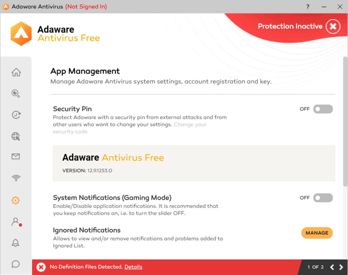Enable the Security Pin toggle
The width and height of the screenshot is (348, 275).
323,109
